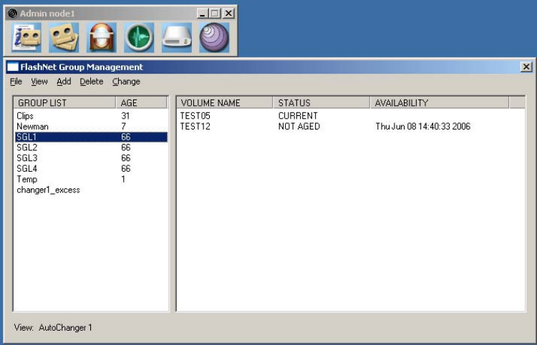The height and width of the screenshot is (345, 537).
Task: Open the File menu
Action: [16, 82]
